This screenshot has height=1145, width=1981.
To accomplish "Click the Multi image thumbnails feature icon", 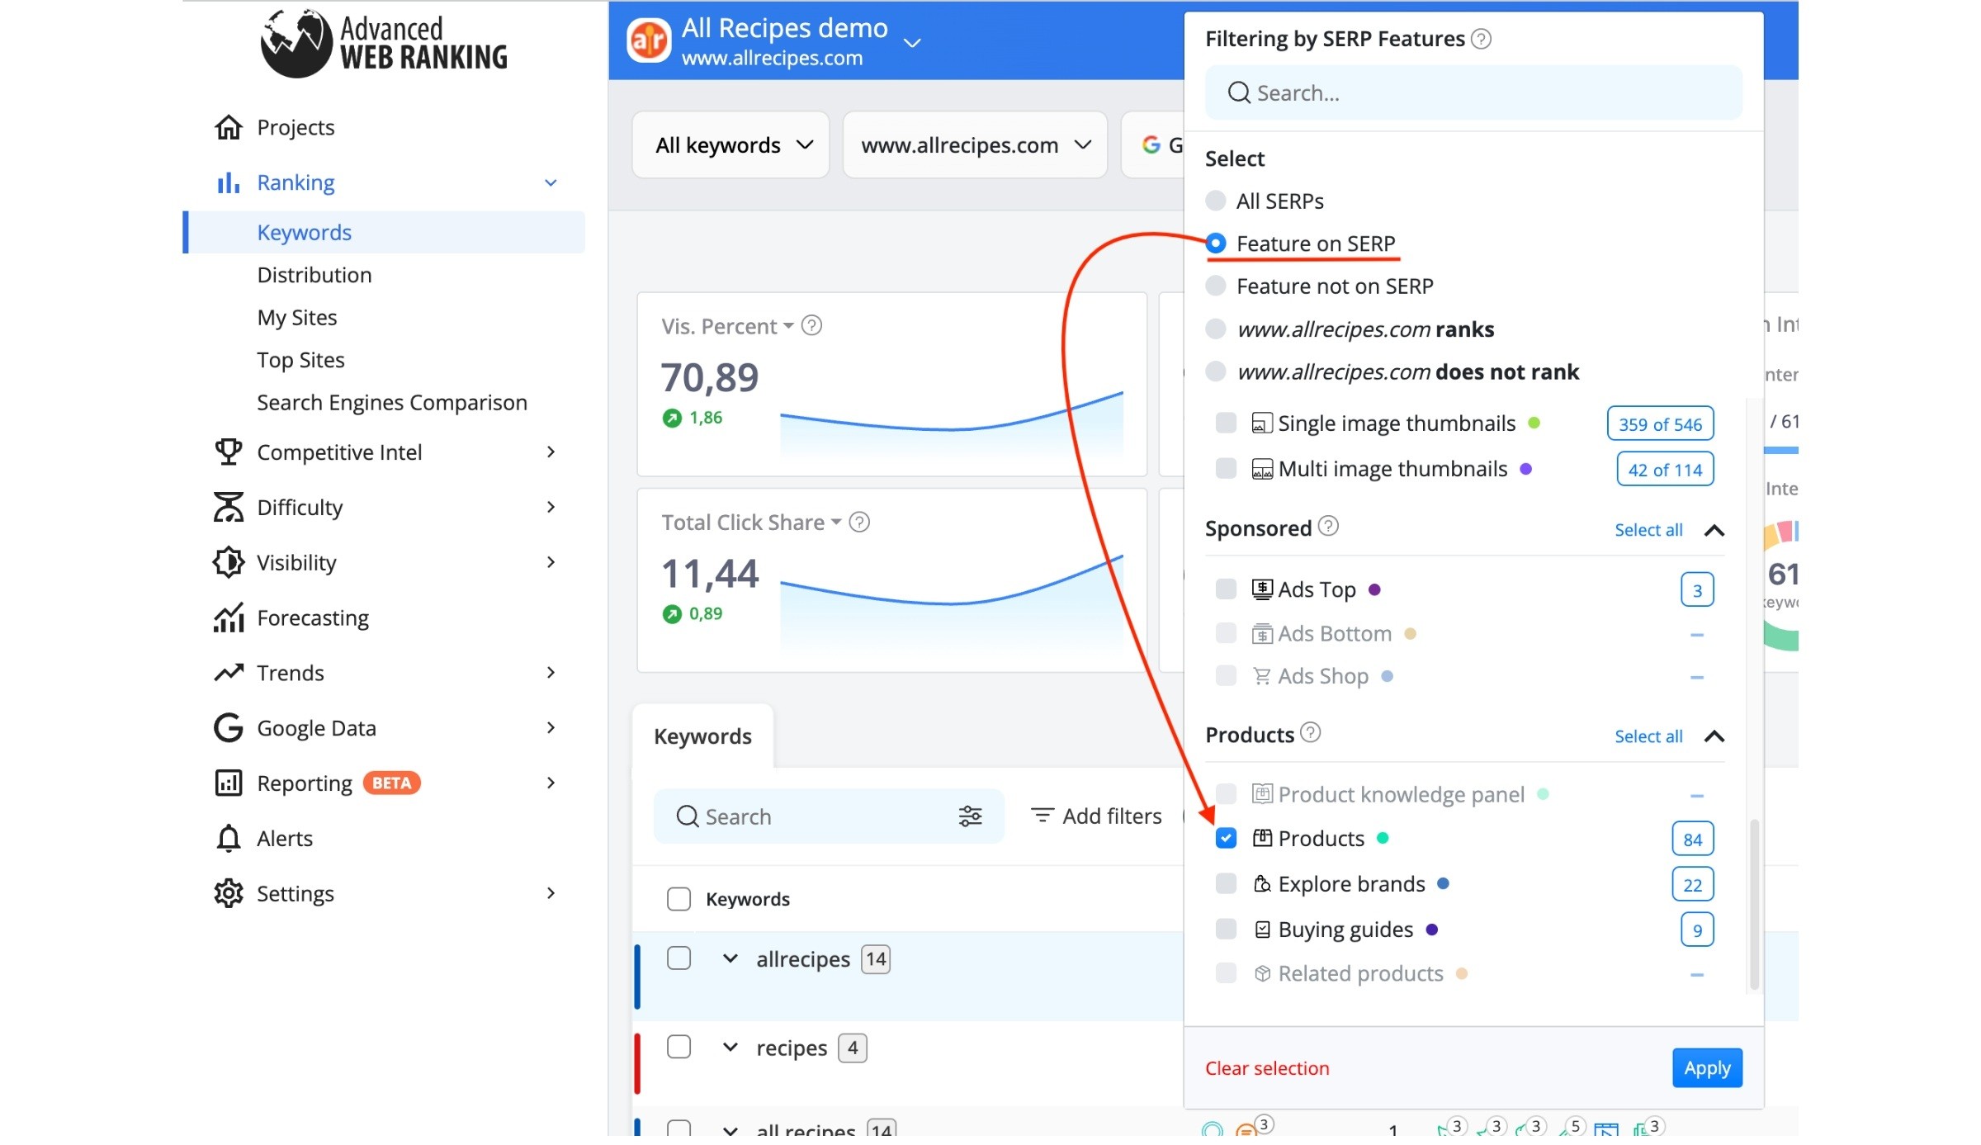I will (x=1262, y=471).
